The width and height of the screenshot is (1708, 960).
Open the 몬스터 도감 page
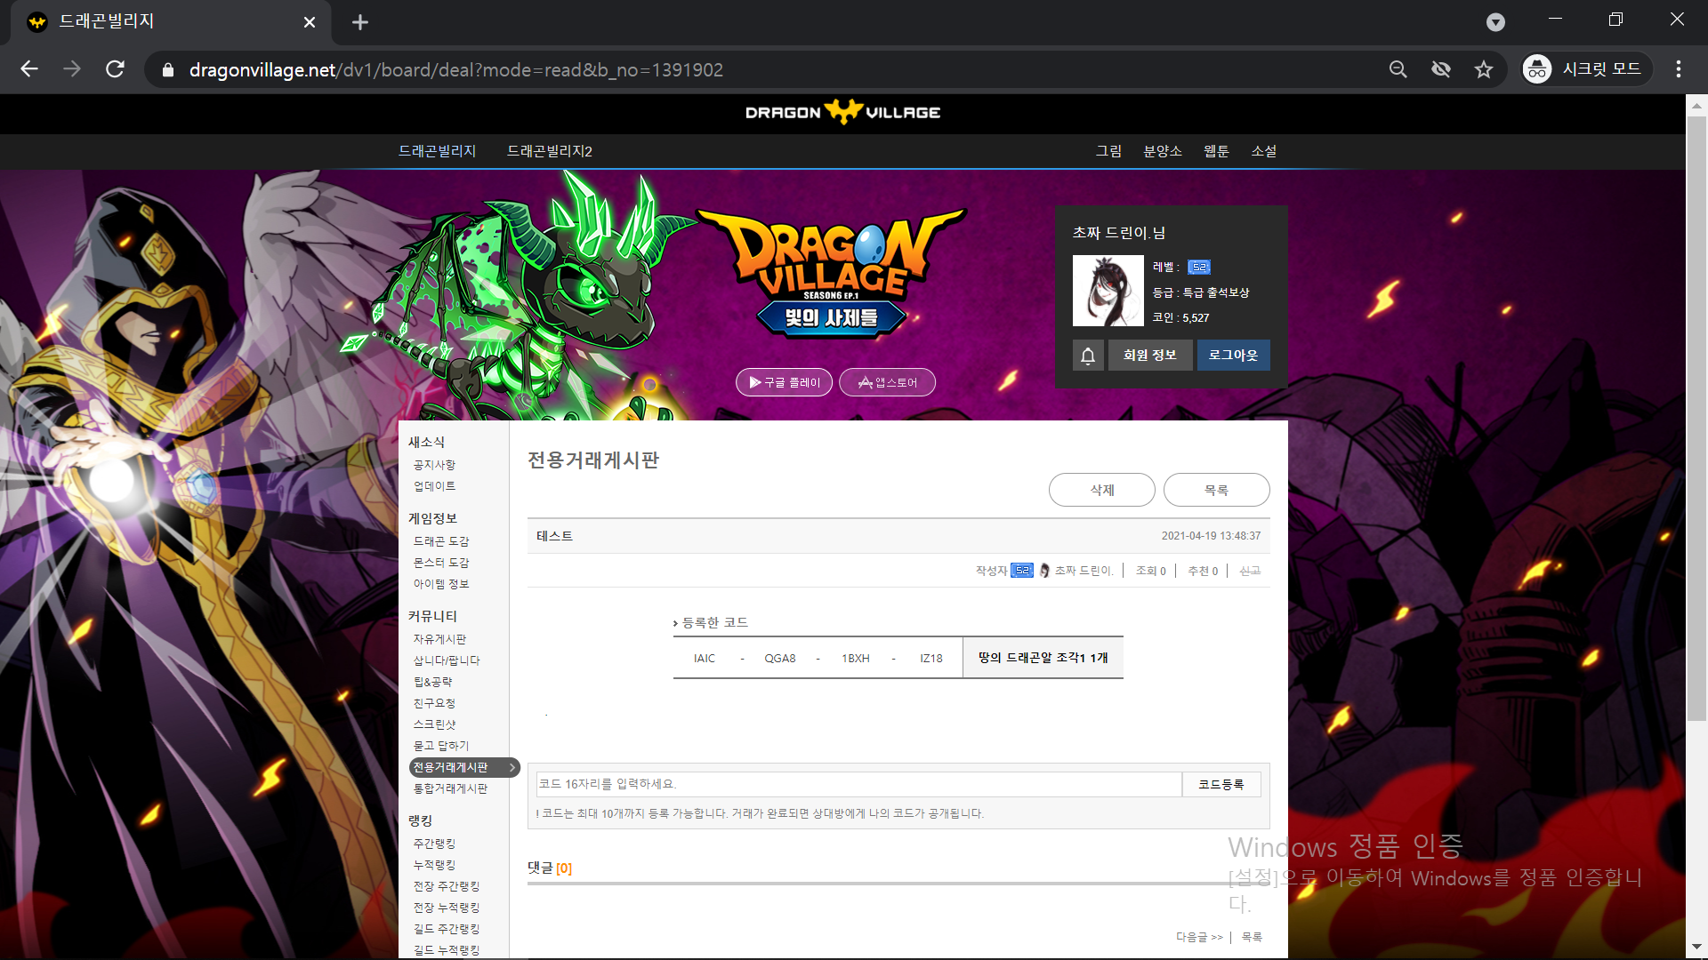coord(441,563)
